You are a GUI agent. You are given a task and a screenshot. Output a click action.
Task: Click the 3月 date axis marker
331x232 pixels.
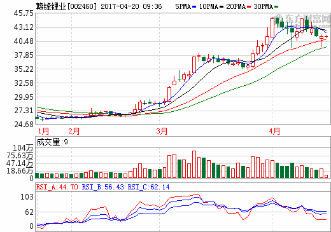[162, 132]
